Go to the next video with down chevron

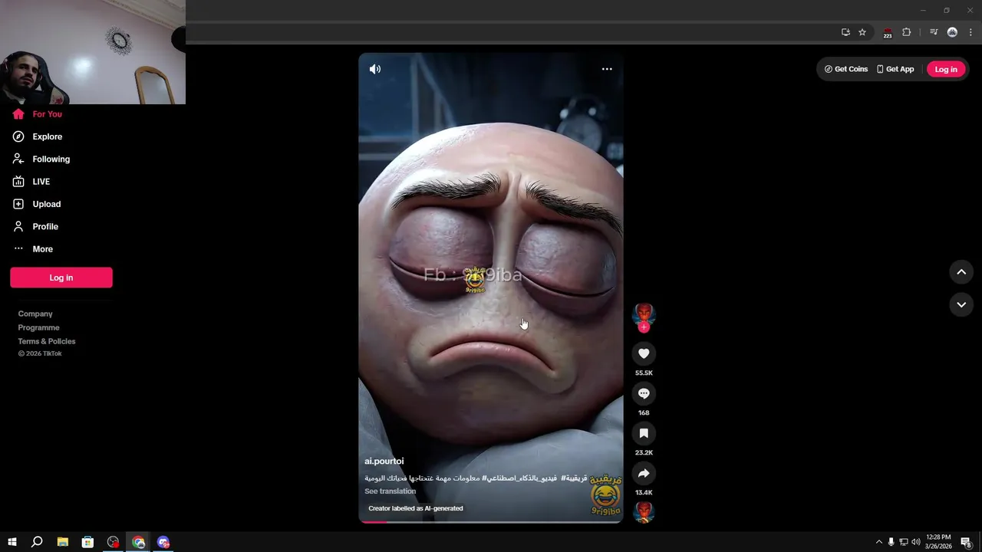(961, 304)
